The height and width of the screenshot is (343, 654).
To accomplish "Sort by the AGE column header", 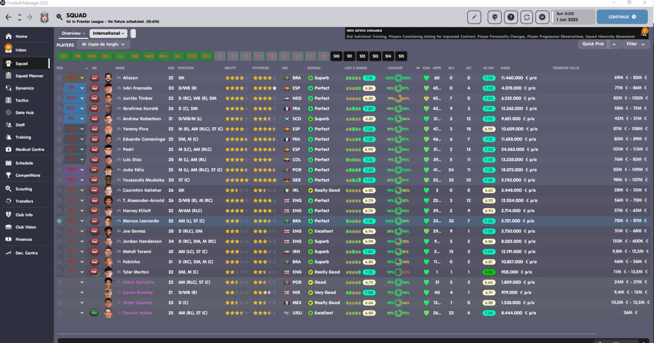I will pyautogui.click(x=171, y=67).
